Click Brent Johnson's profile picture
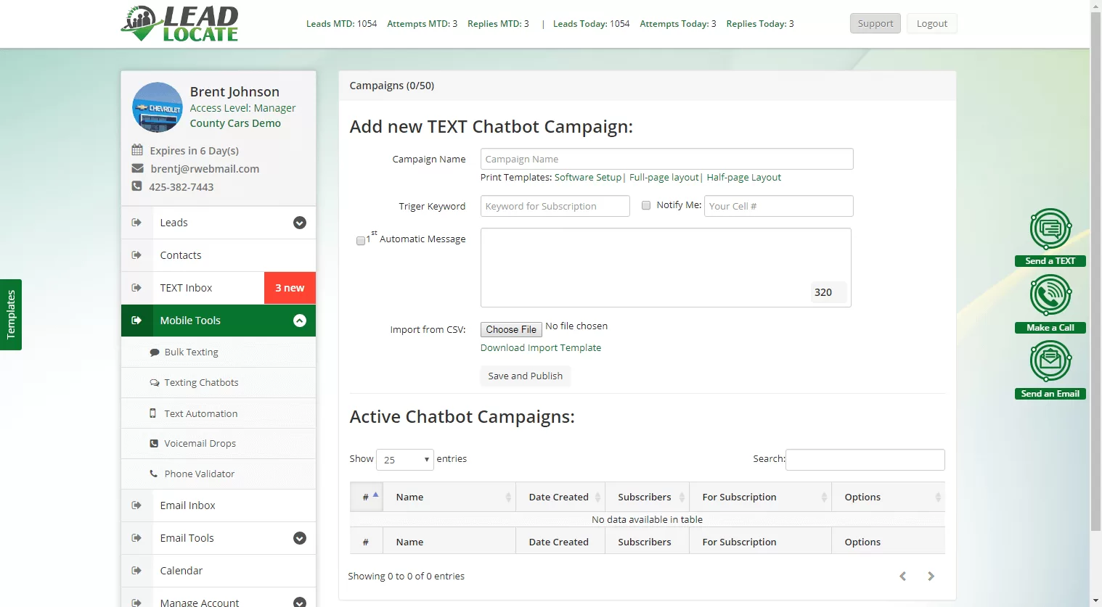This screenshot has width=1102, height=607. pos(158,107)
